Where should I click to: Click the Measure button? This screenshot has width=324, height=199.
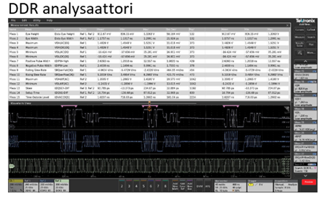300,37
